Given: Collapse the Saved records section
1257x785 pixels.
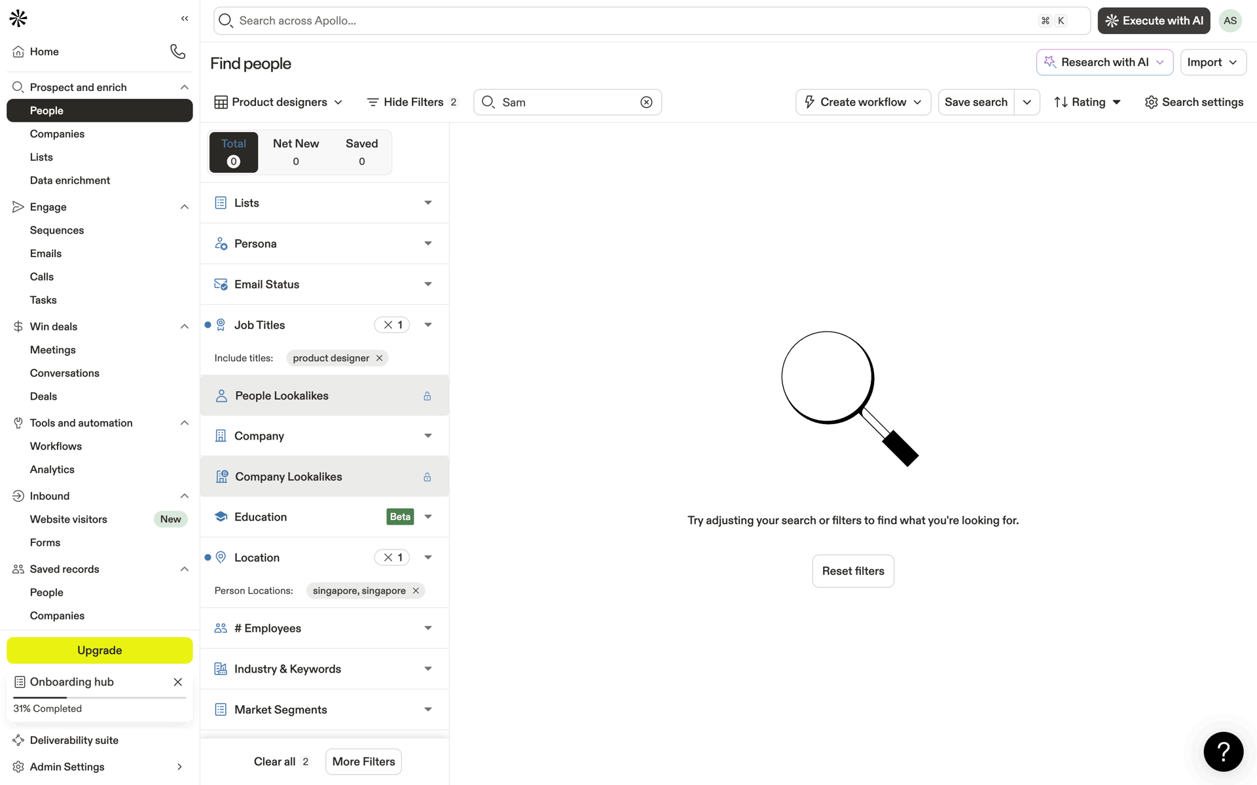Looking at the screenshot, I should coord(185,569).
